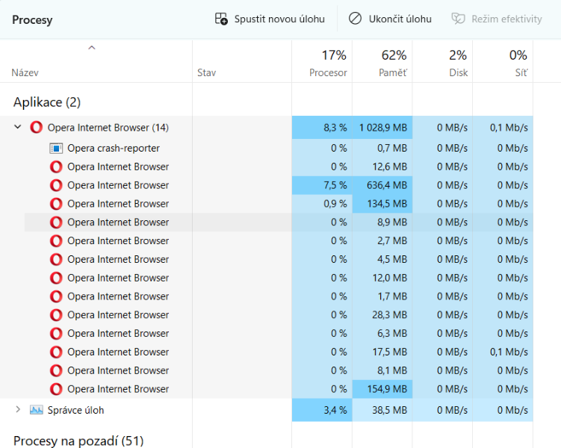Image resolution: width=561 pixels, height=448 pixels.
Task: Click the 0,9 % CPU value cell
Action: (322, 204)
